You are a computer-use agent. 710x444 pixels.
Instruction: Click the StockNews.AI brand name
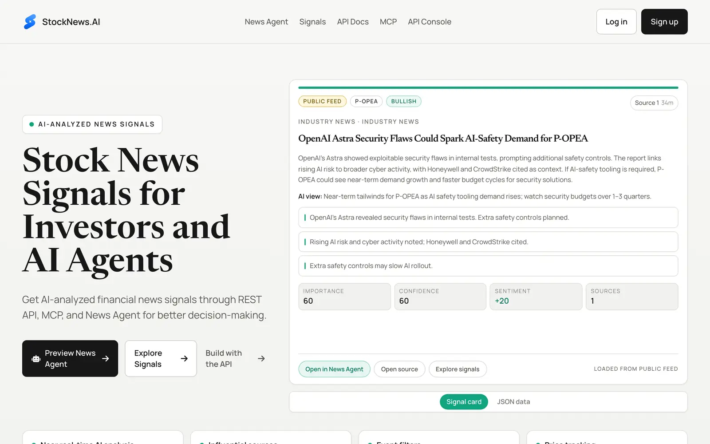(71, 22)
